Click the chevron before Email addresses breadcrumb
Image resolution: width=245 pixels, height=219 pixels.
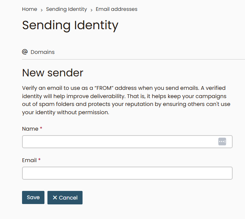(x=92, y=10)
